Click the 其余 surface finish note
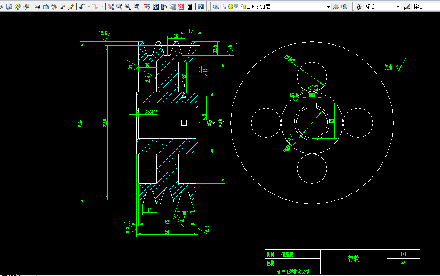The image size is (440, 276). click(x=388, y=67)
